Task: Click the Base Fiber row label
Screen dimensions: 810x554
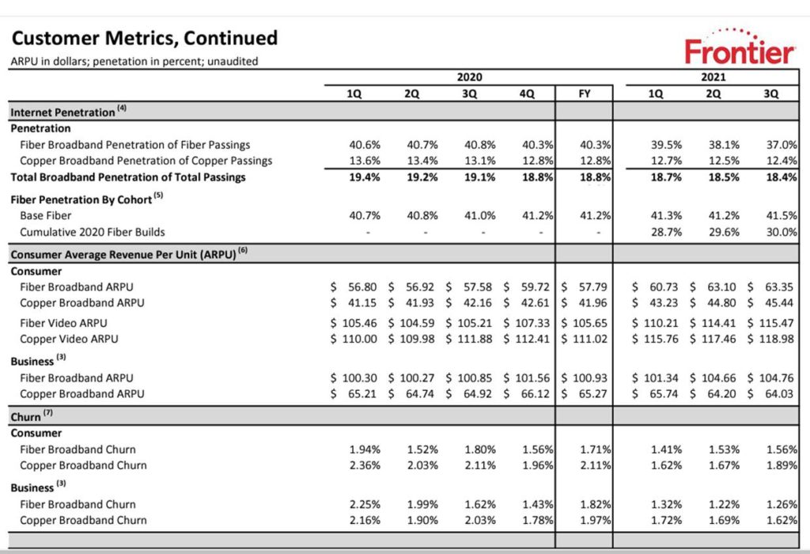Action: click(45, 215)
